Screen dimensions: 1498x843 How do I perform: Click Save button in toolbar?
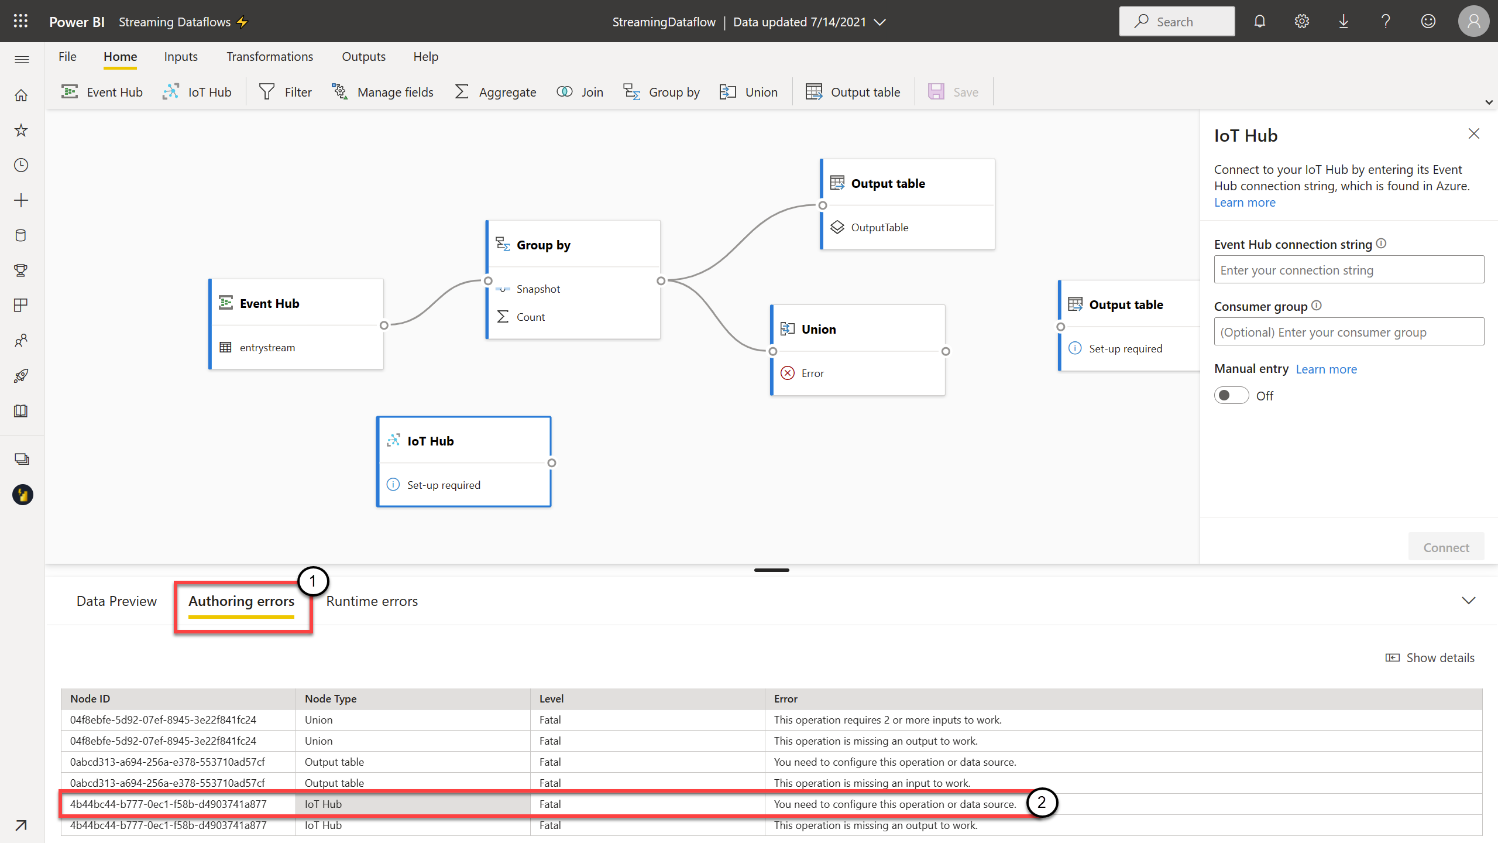[951, 91]
